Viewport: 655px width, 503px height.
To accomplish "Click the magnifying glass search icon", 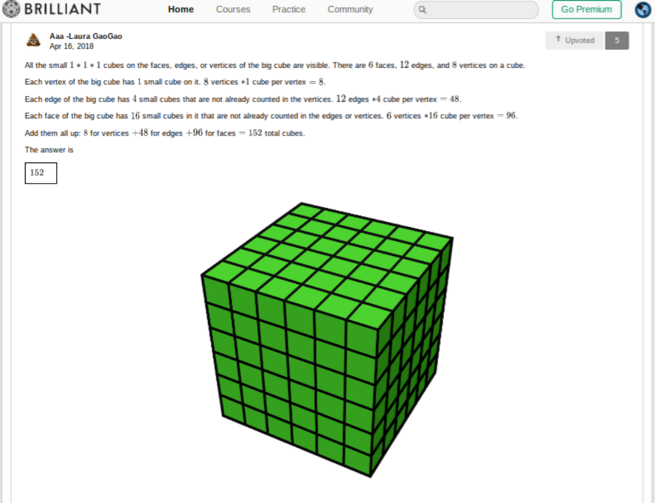I will 423,10.
